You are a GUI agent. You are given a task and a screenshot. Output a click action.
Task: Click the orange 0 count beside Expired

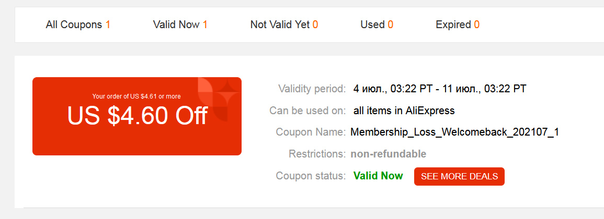tap(477, 25)
